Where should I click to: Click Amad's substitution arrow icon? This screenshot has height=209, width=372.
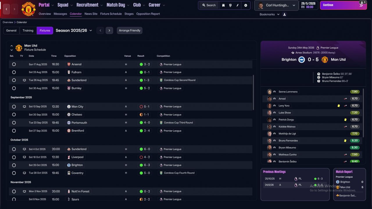(346, 99)
